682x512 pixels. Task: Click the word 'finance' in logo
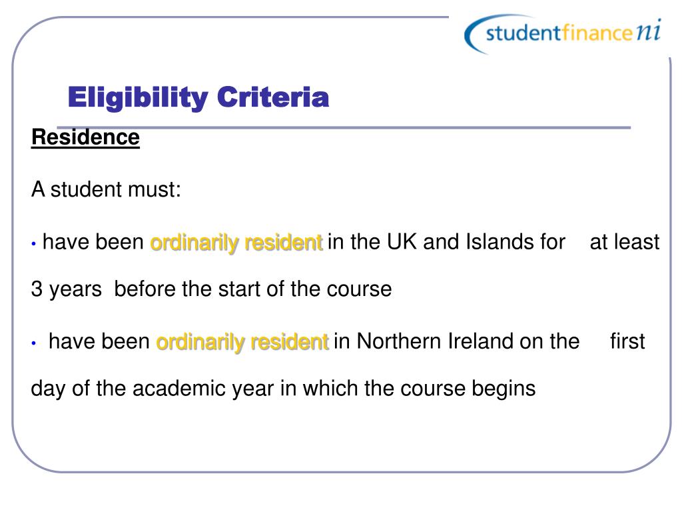(597, 33)
